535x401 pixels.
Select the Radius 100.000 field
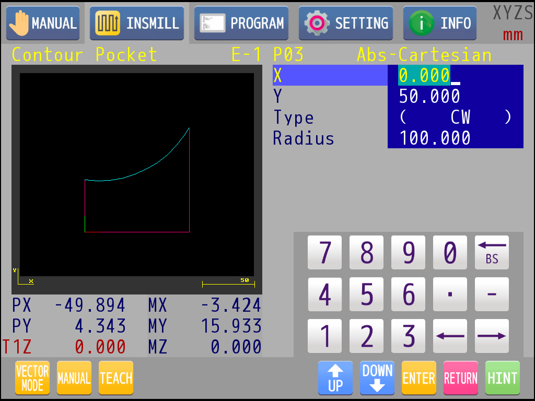click(x=455, y=138)
